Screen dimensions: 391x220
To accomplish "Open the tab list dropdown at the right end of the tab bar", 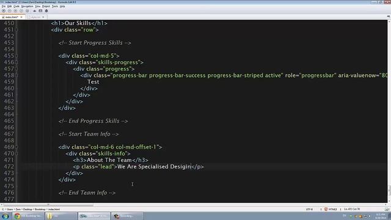I will pyautogui.click(x=389, y=16).
